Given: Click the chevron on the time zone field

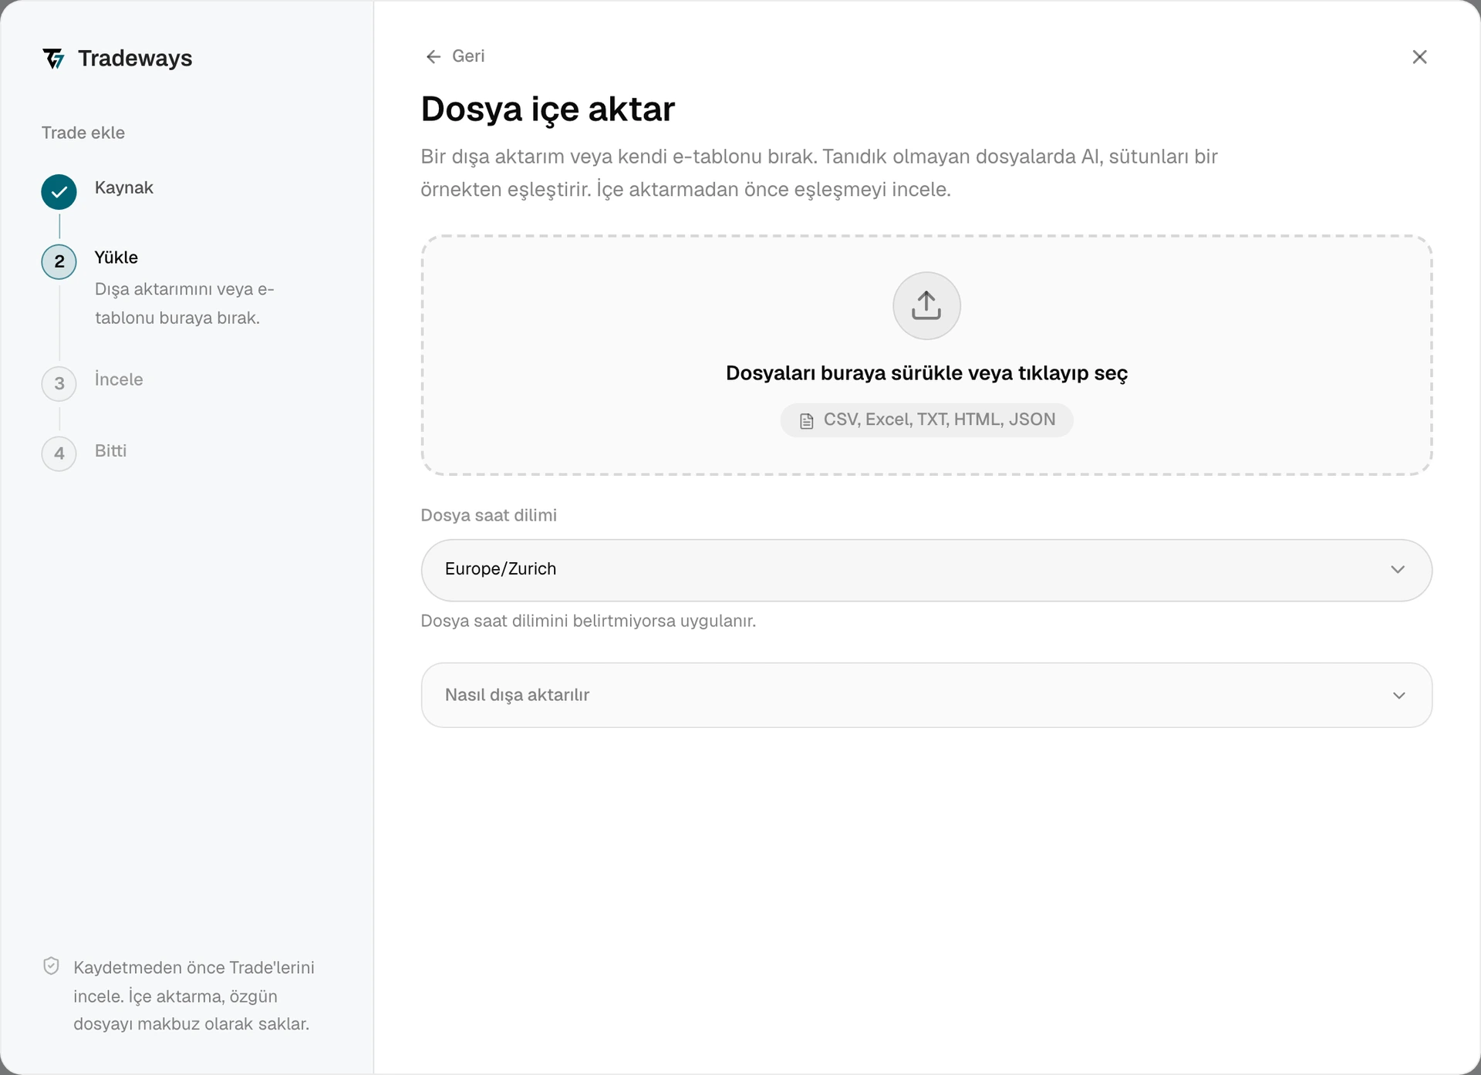Looking at the screenshot, I should pos(1398,570).
